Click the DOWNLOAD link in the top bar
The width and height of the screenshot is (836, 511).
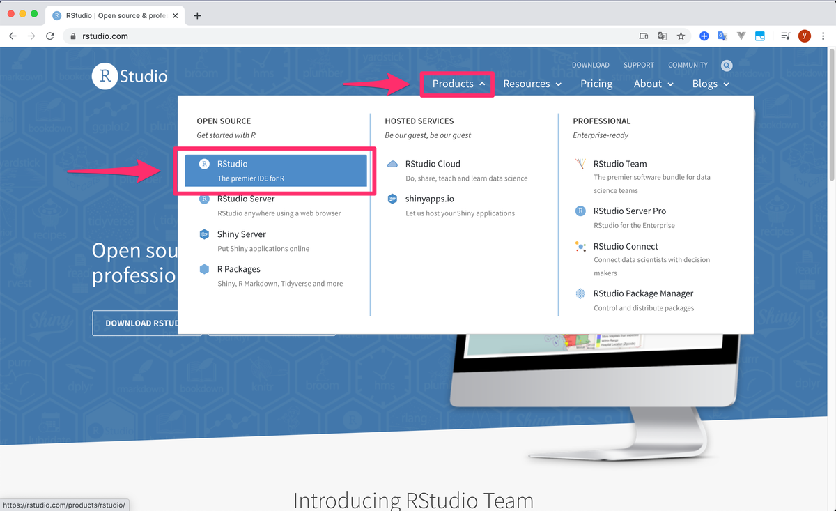pyautogui.click(x=591, y=65)
